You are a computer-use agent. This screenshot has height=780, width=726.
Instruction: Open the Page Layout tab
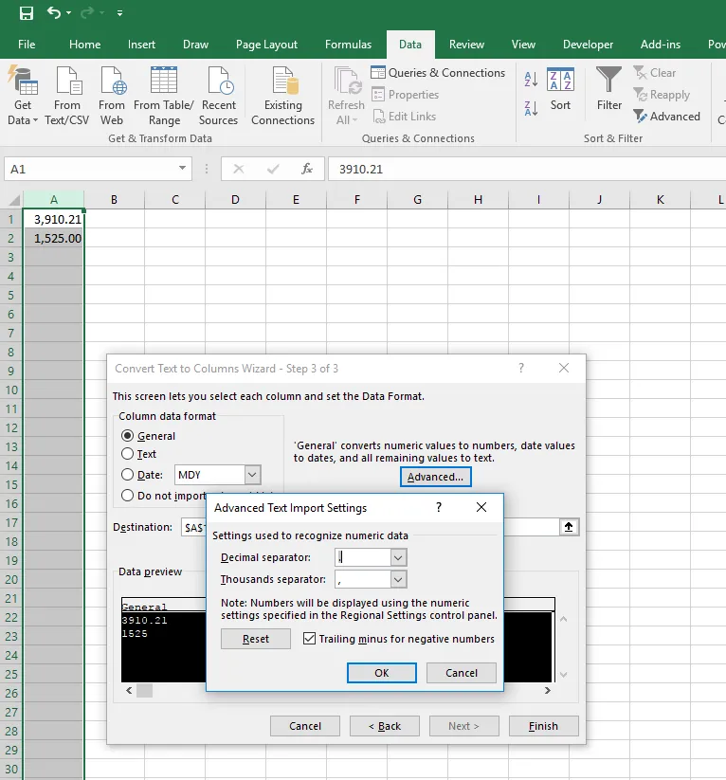pos(266,45)
